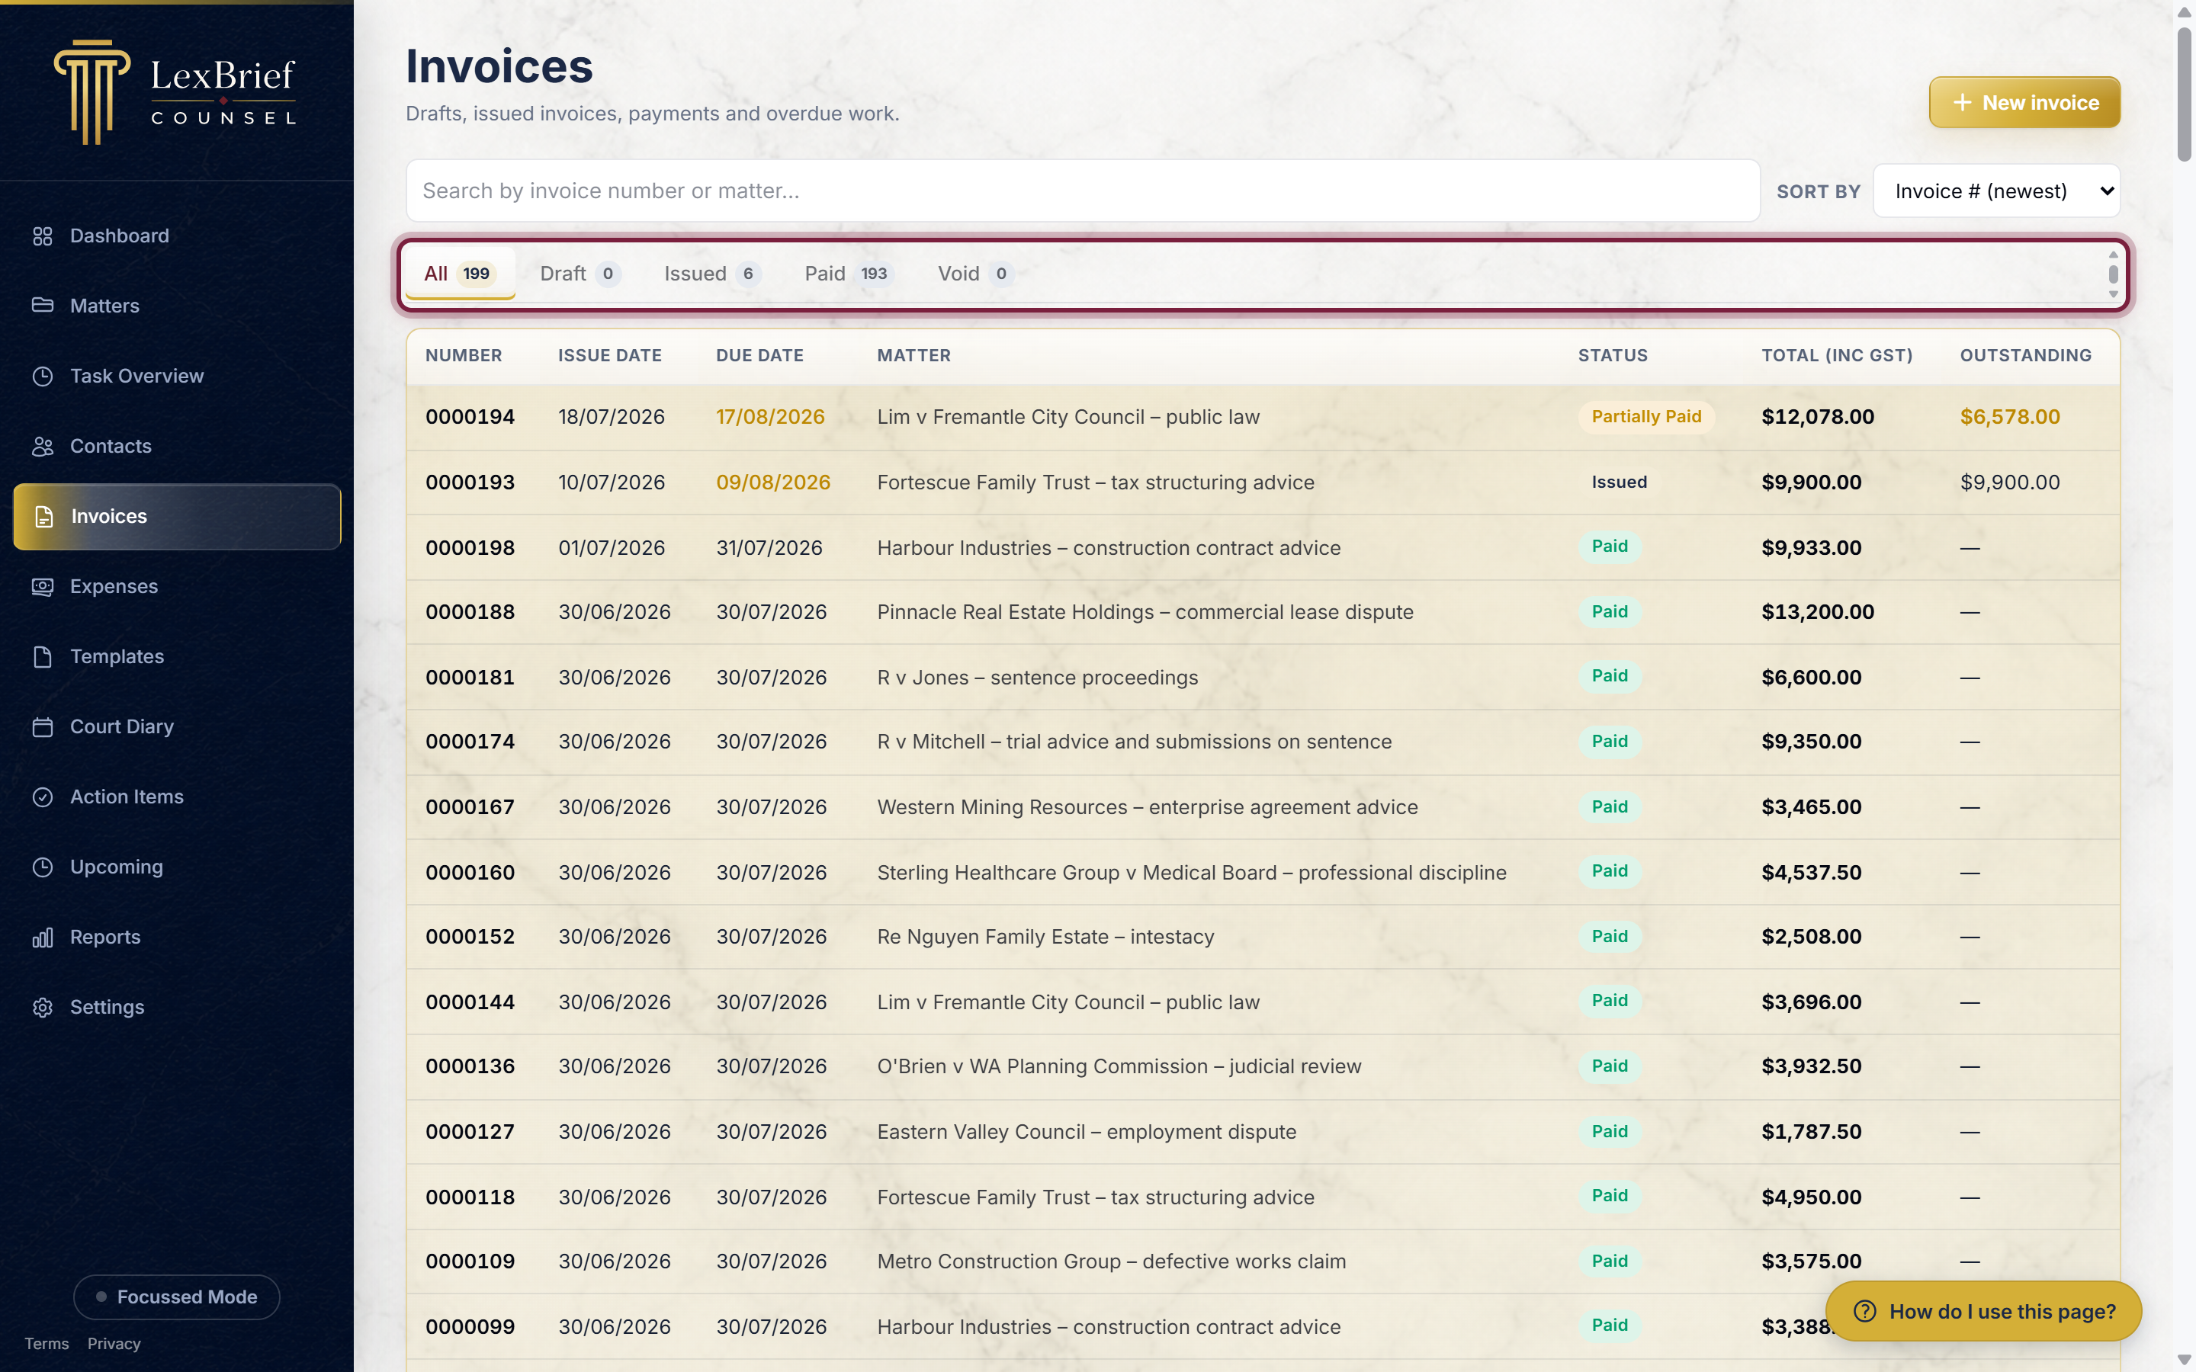The height and width of the screenshot is (1372, 2196).
Task: Open invoice 0000174
Action: [1263, 742]
